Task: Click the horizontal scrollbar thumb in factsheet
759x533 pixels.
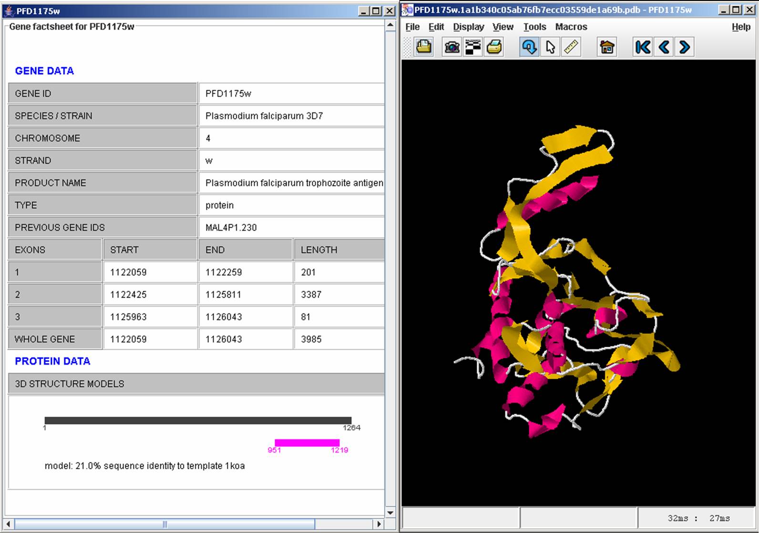Action: point(164,524)
